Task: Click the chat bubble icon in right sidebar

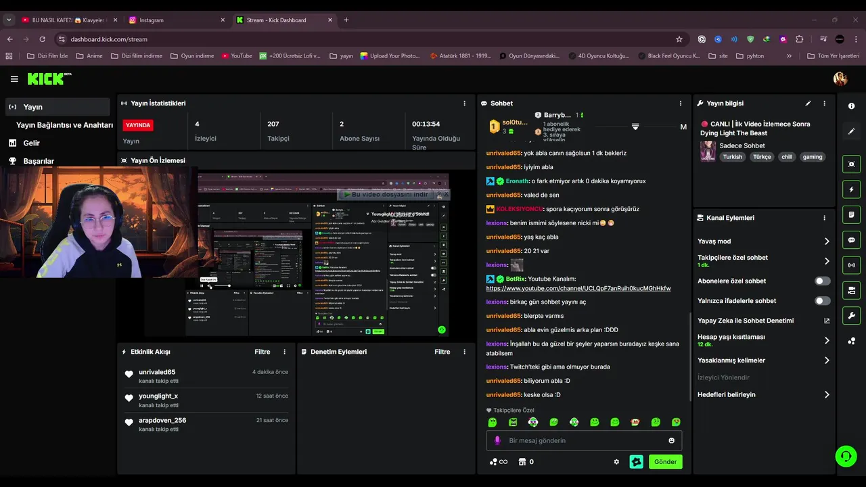Action: (851, 240)
